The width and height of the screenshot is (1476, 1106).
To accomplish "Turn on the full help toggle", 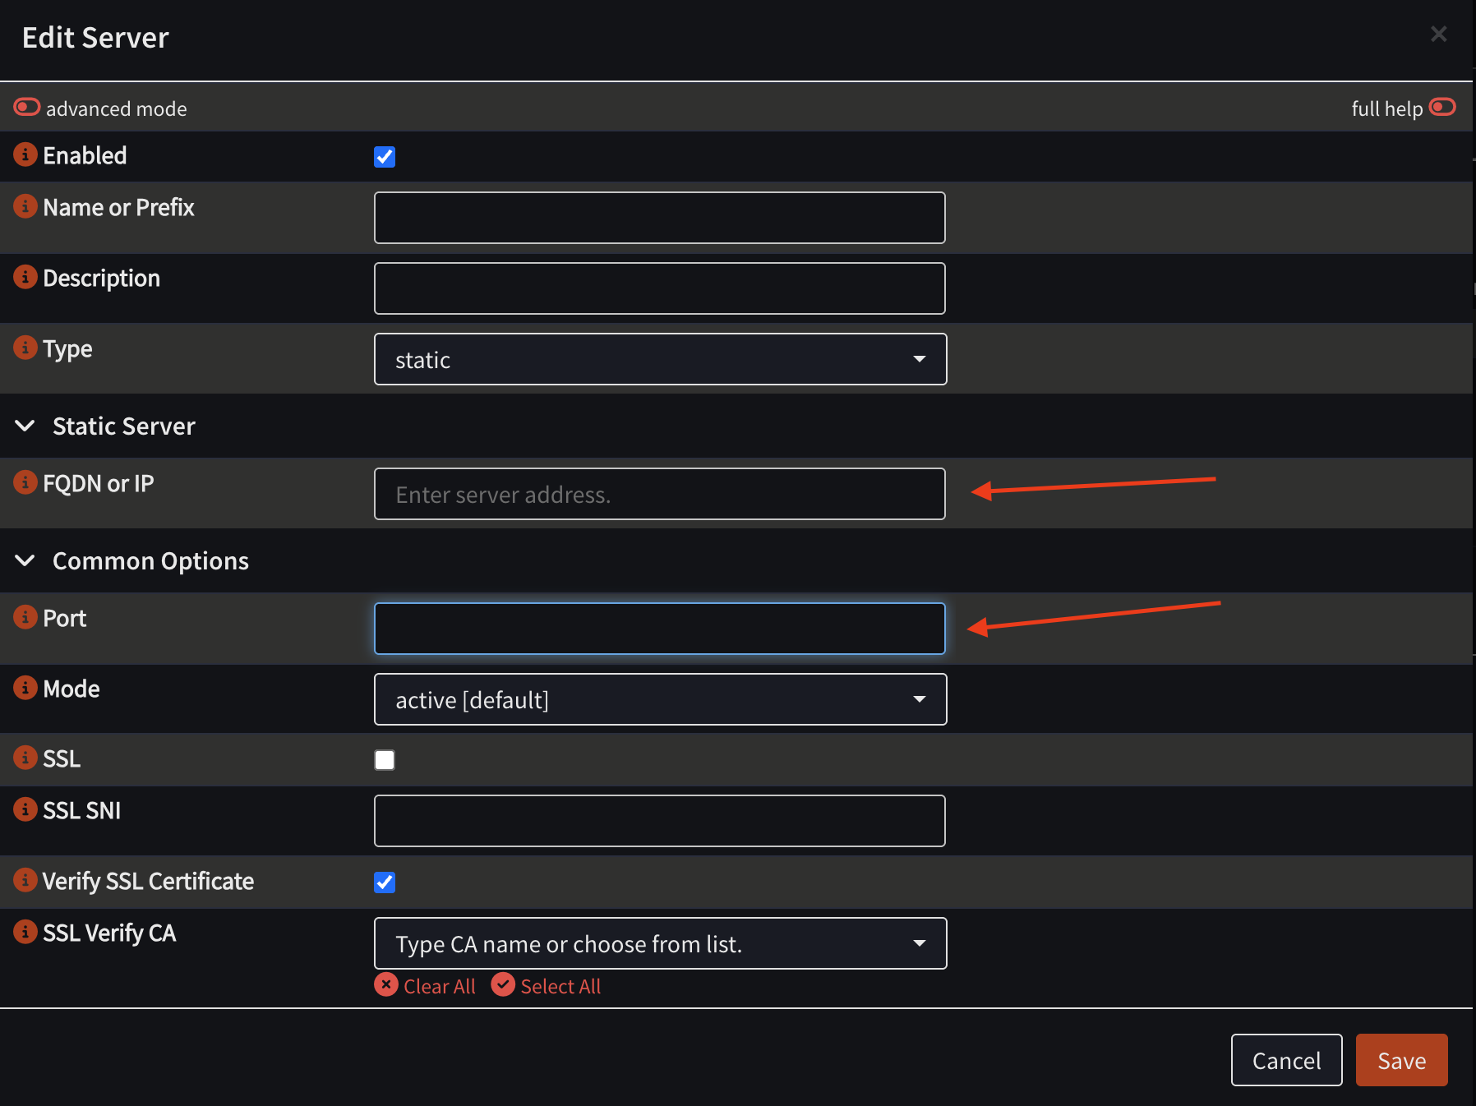I will (1443, 107).
